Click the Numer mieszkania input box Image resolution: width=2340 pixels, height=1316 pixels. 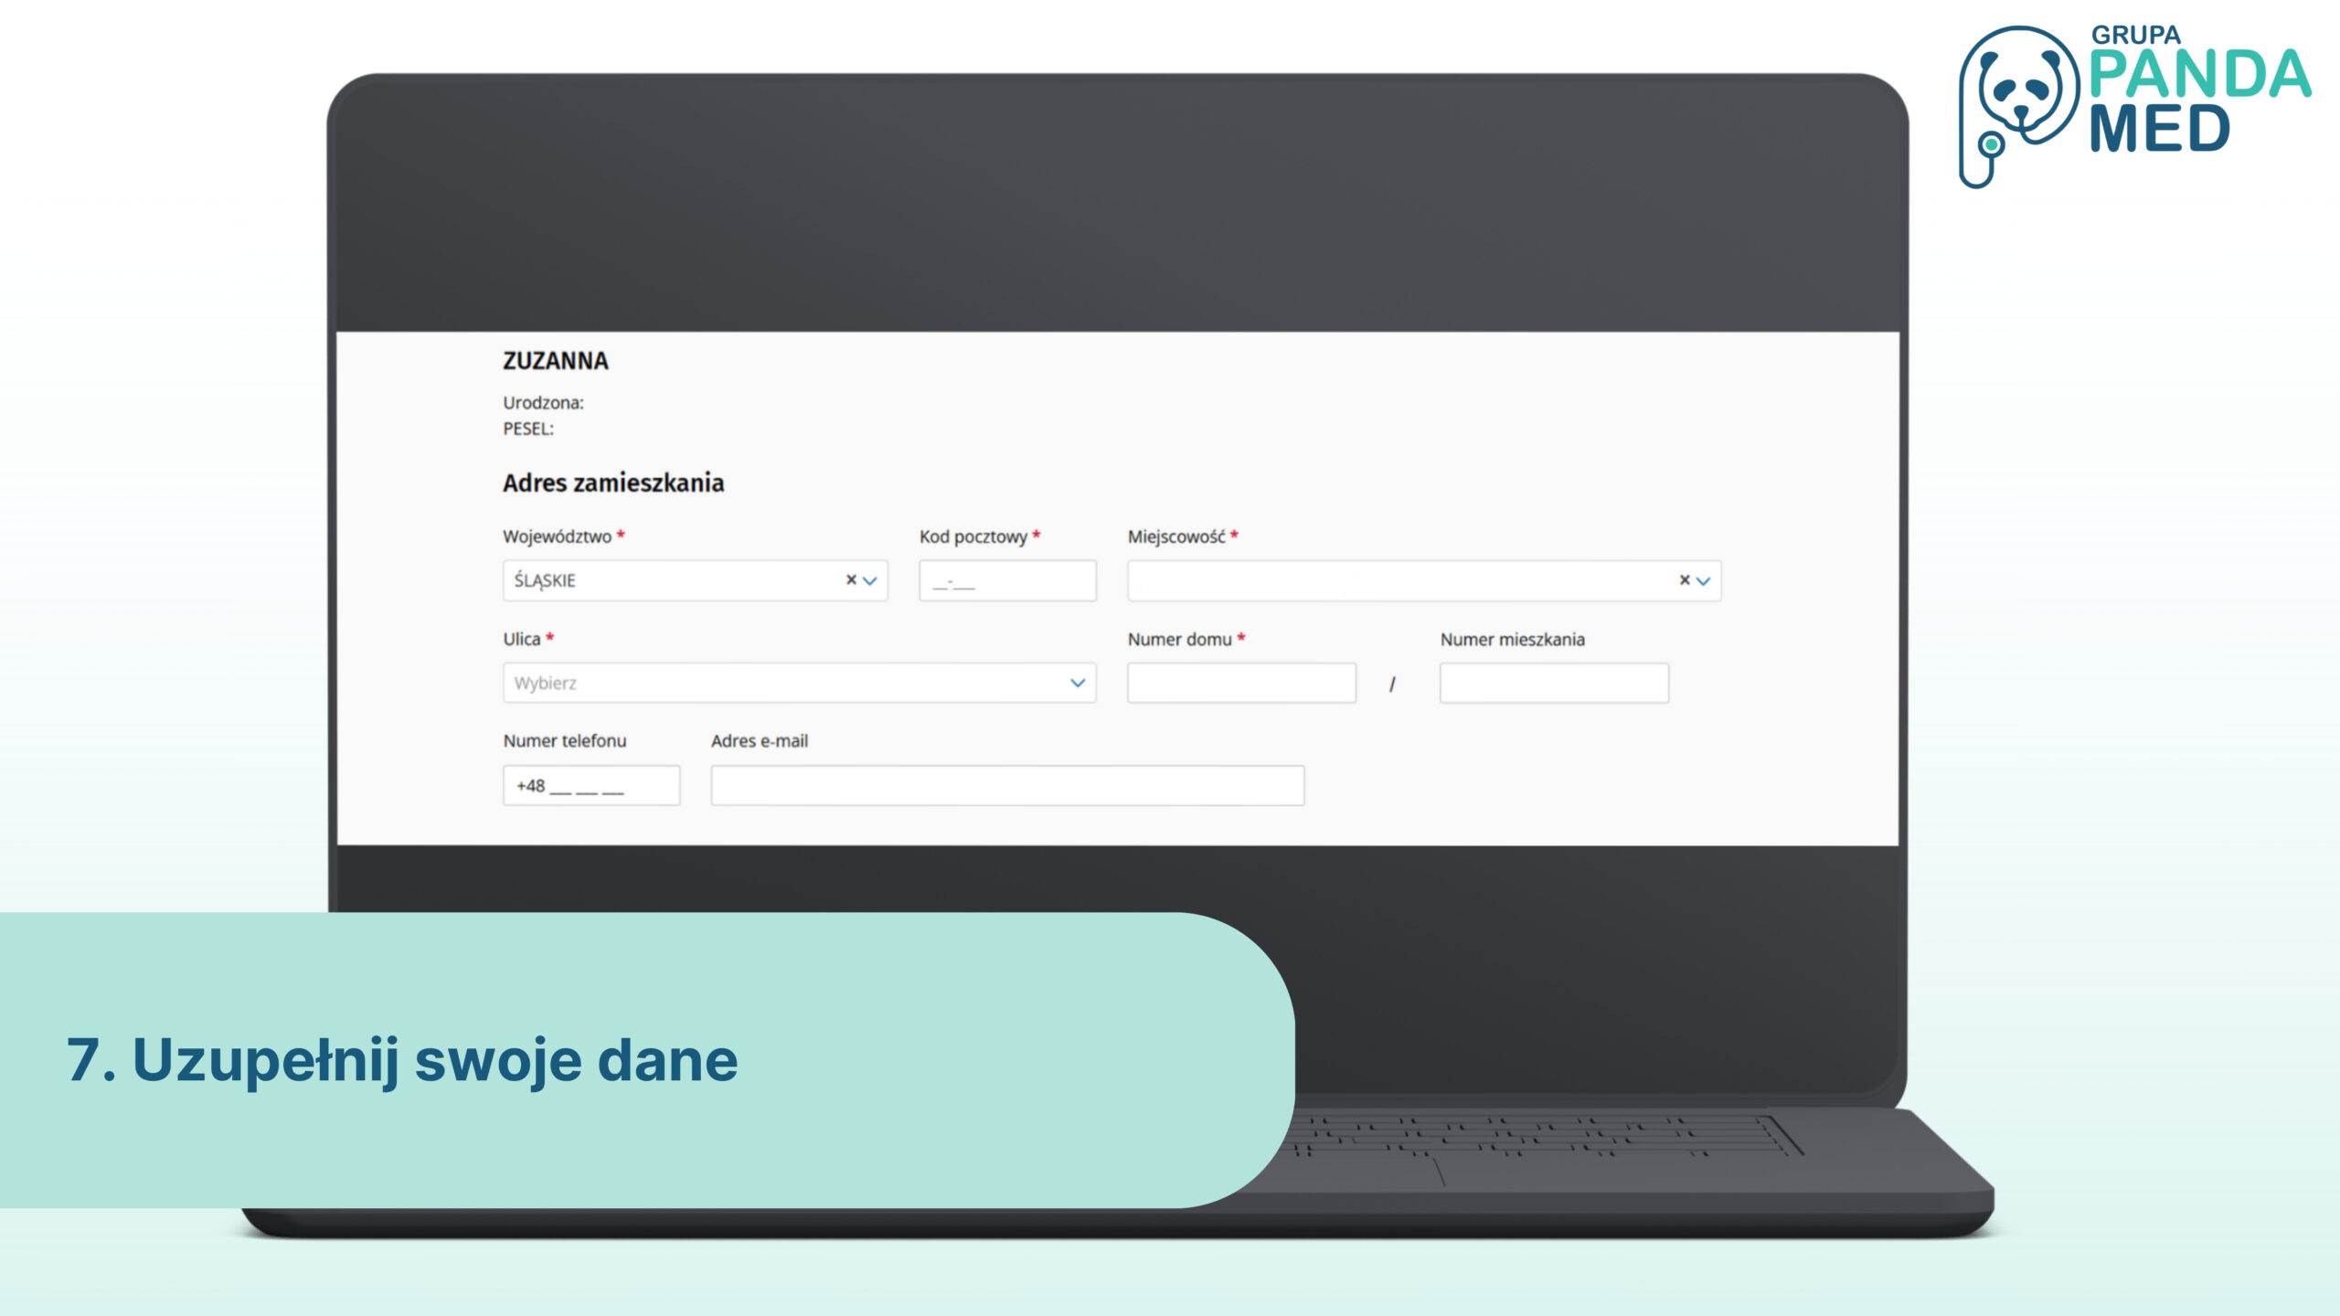(x=1553, y=683)
